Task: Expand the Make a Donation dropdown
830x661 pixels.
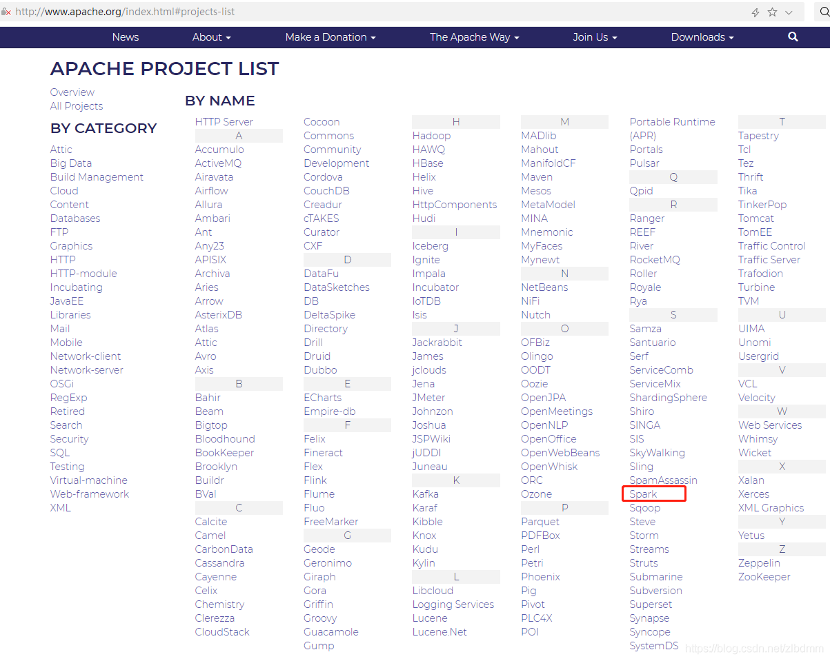Action: click(330, 37)
